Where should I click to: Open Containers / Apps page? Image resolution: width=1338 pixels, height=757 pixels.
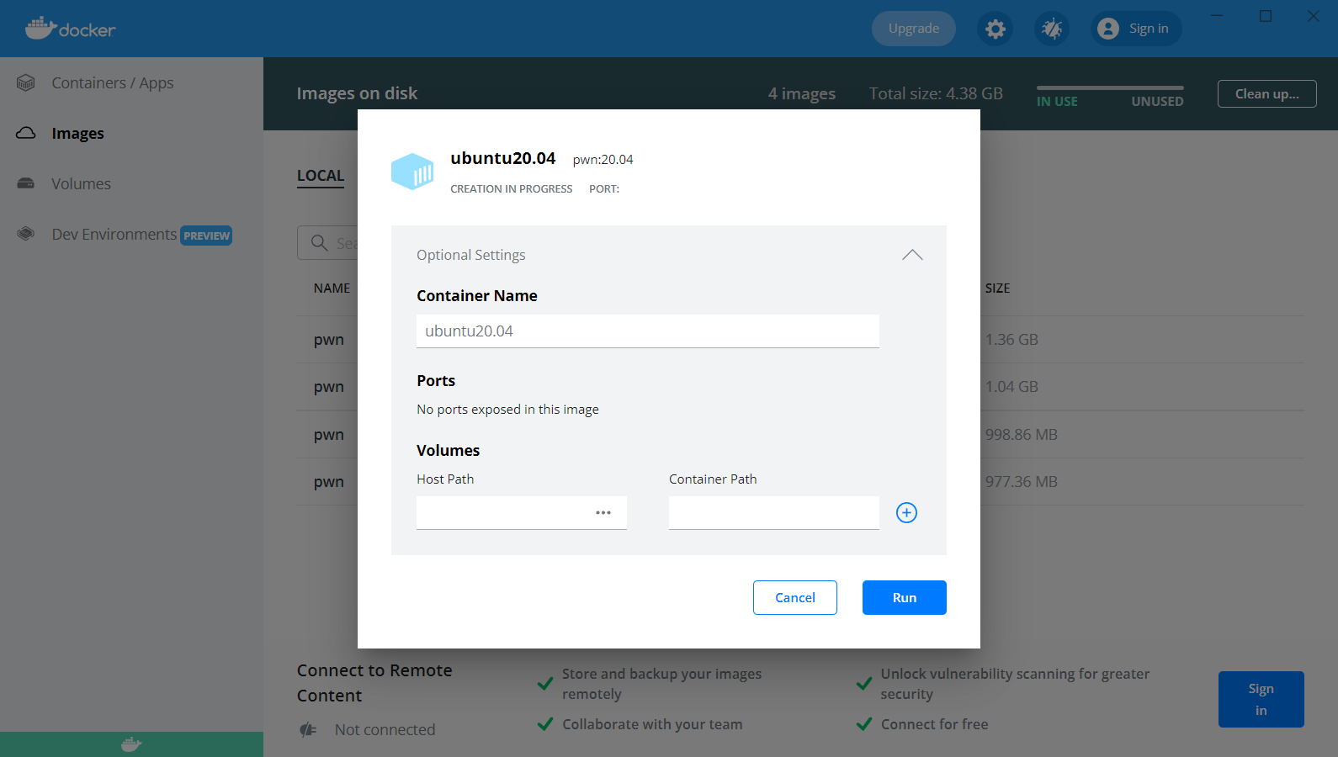coord(113,82)
